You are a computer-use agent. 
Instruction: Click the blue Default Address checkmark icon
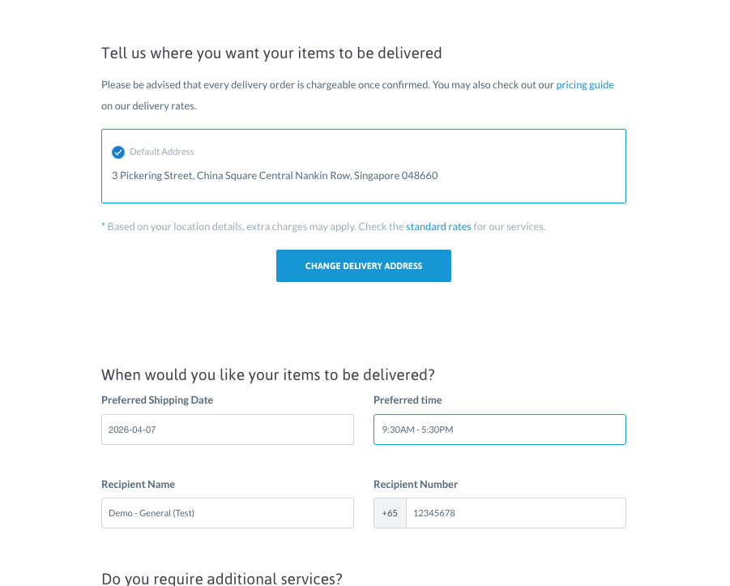[118, 152]
